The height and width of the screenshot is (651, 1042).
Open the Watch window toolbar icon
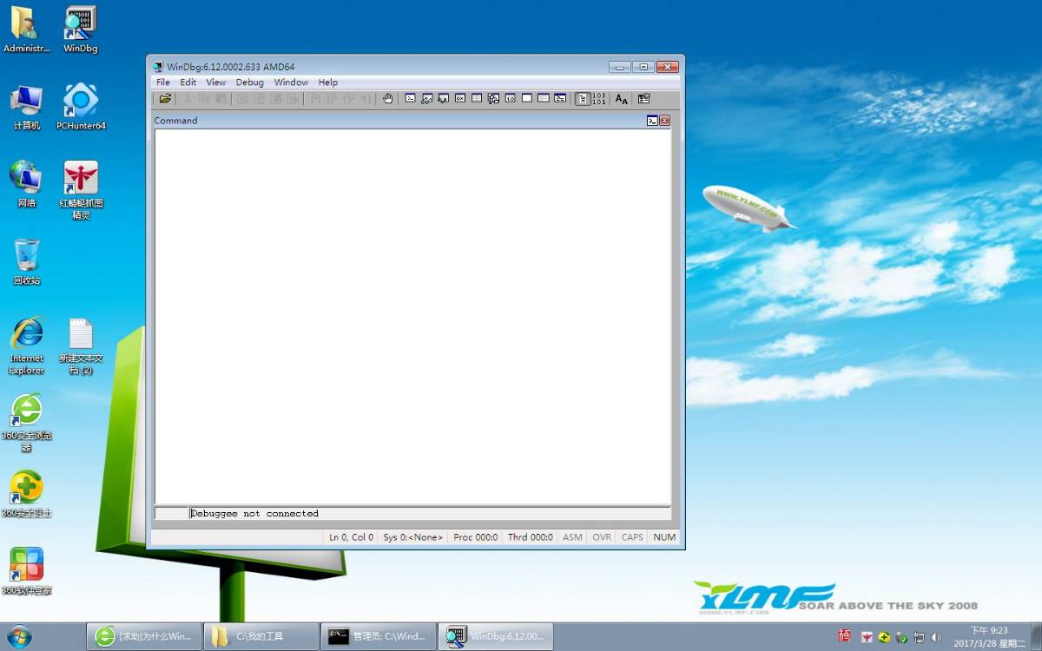[x=426, y=98]
